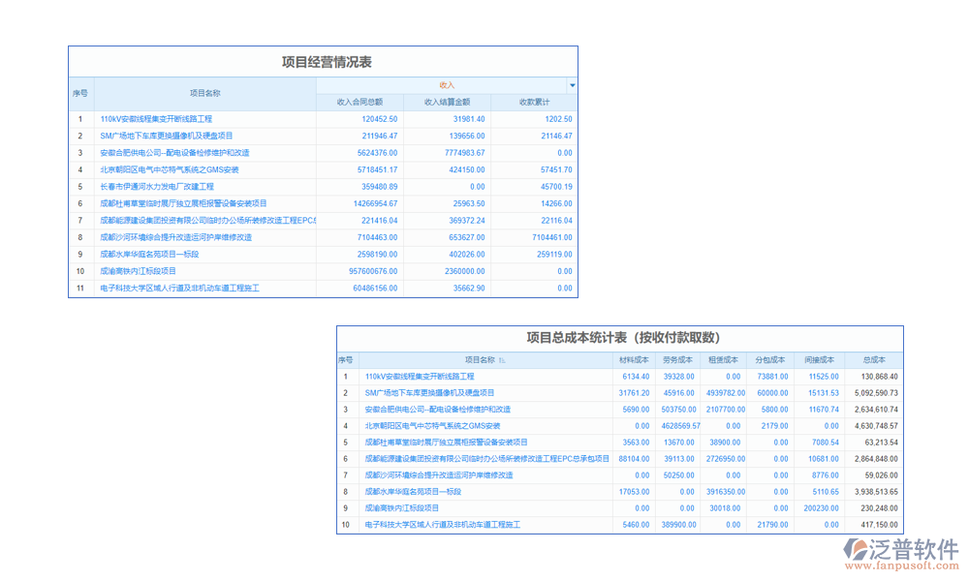Image resolution: width=969 pixels, height=581 pixels.
Task: Click the sort icon beside 项目名称 header
Action: click(501, 359)
